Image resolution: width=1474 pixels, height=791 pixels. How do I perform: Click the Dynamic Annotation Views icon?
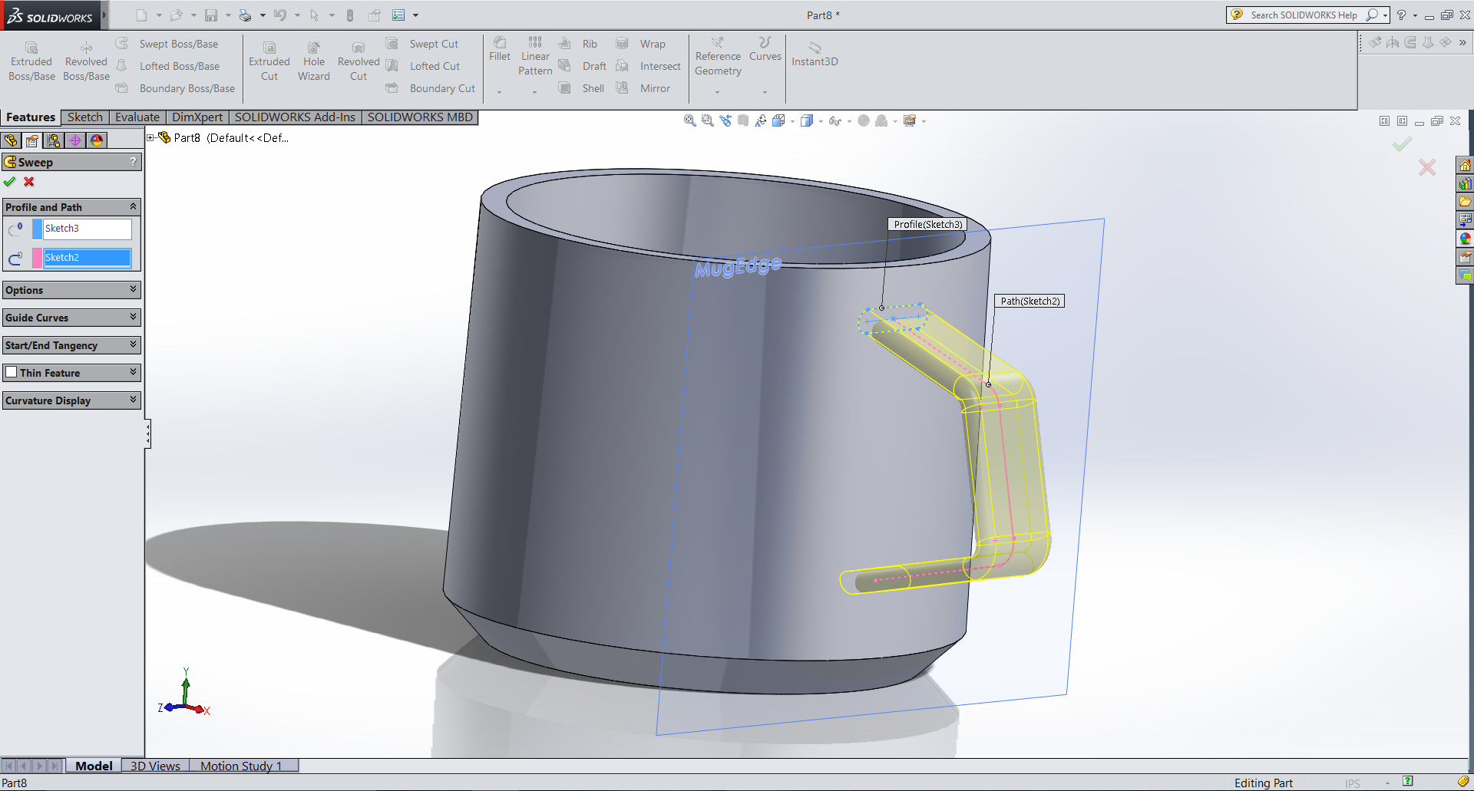coord(761,120)
